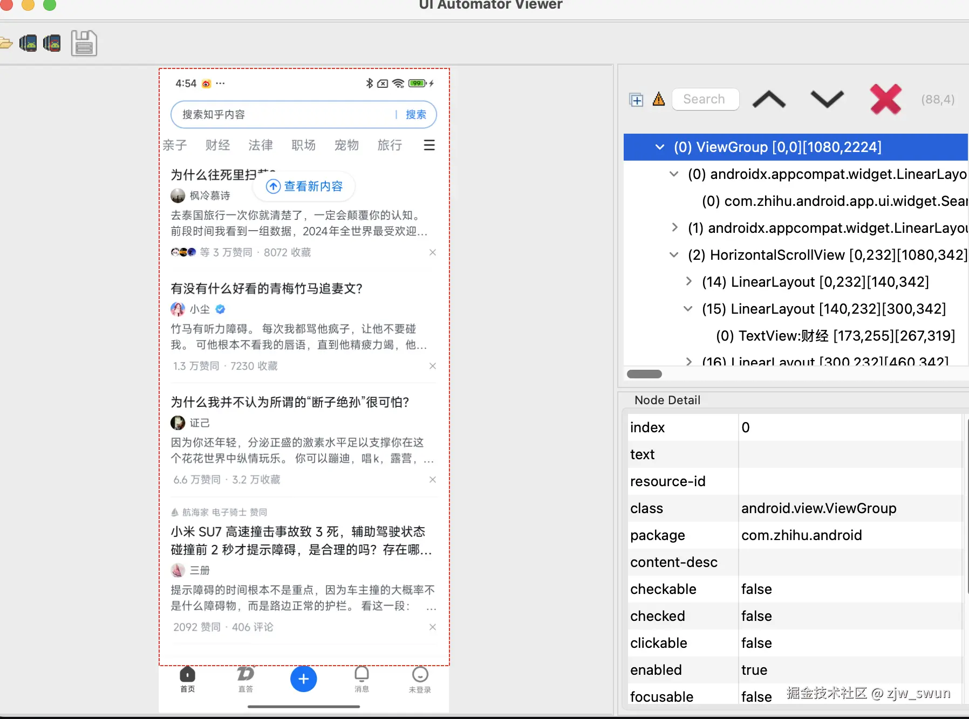Viewport: 969px width, 719px height.
Task: Tap the 查看新内容 refresh pill
Action: [304, 186]
